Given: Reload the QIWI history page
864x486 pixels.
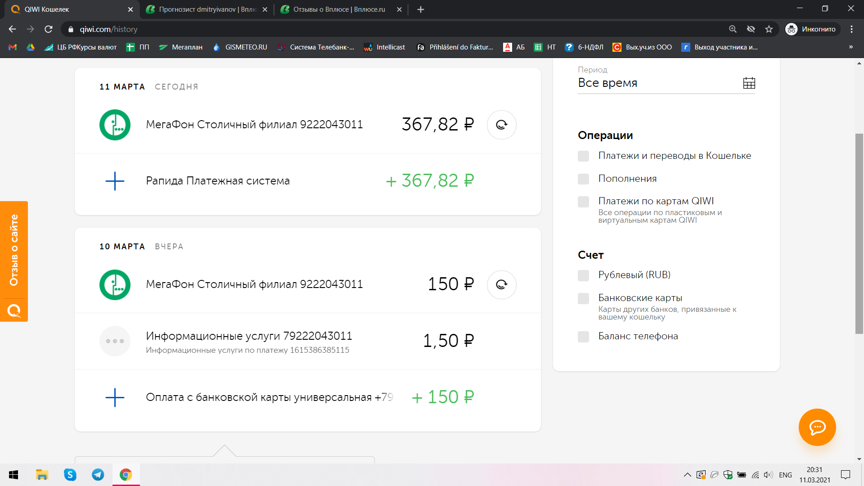Looking at the screenshot, I should coord(49,29).
